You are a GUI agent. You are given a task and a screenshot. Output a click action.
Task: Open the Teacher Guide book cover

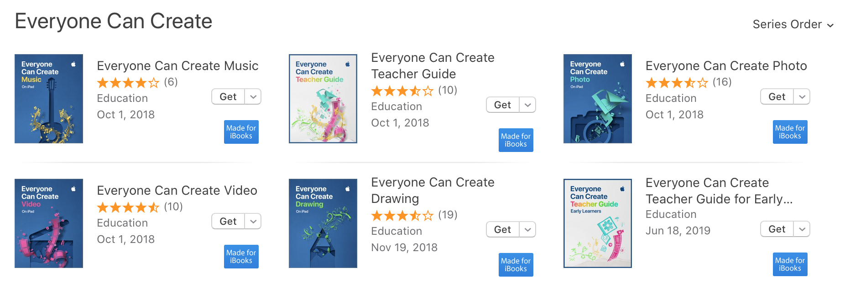pos(323,99)
